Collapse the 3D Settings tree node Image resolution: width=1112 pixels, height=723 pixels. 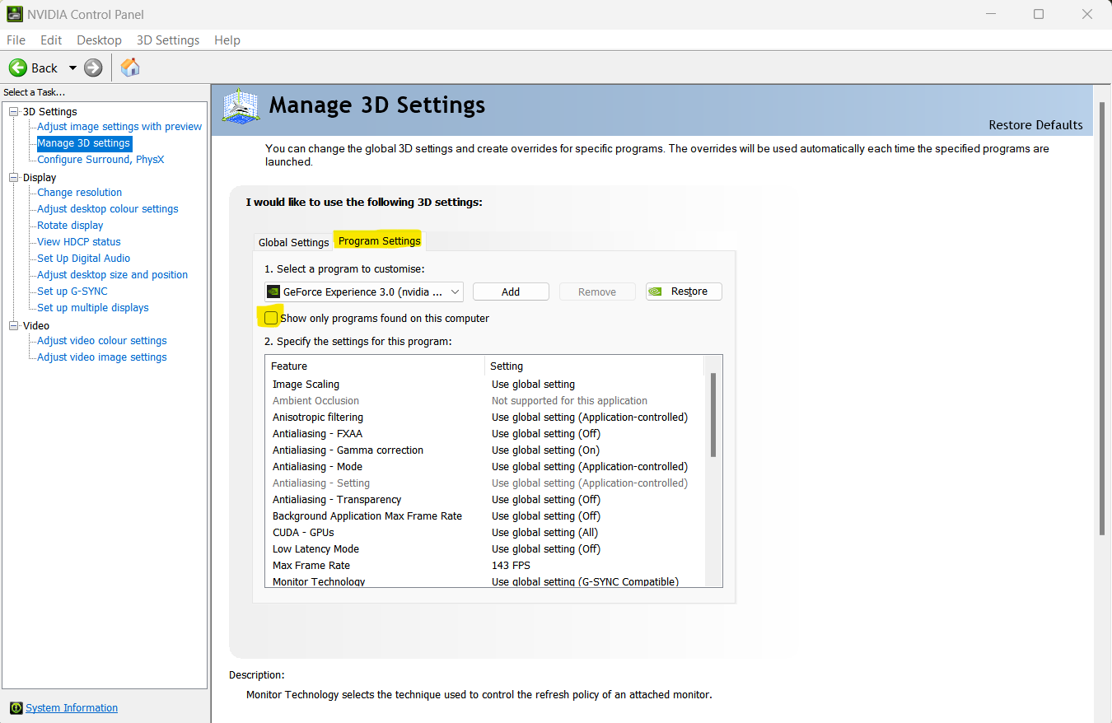point(13,111)
